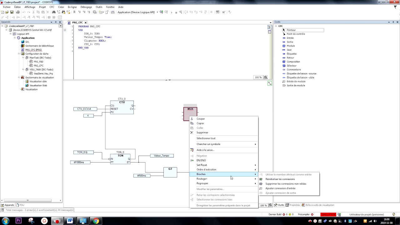Screen dimensions: 400x225
Task: Select the Composition tool icon
Action: (x=284, y=62)
